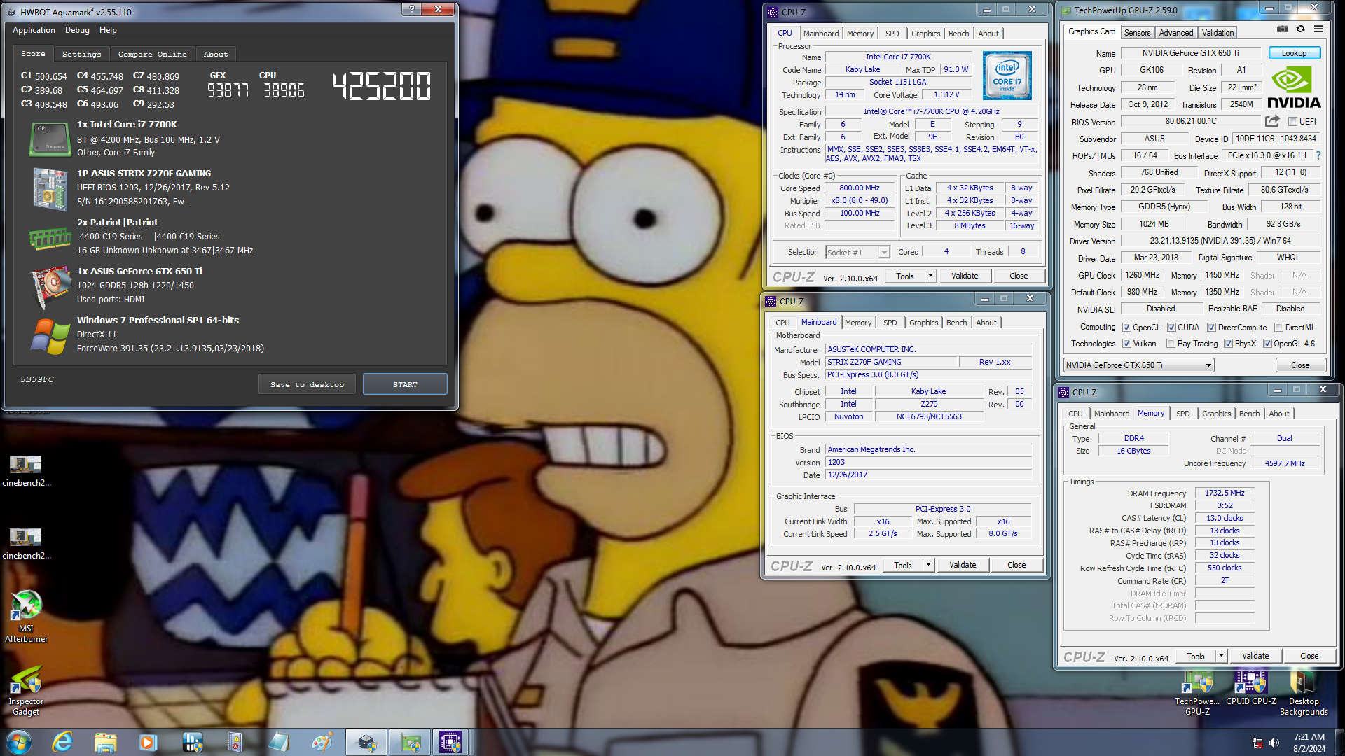Expand Tools arrow in CPU-Z Mainboard window
Image resolution: width=1345 pixels, height=756 pixels.
pos(928,565)
